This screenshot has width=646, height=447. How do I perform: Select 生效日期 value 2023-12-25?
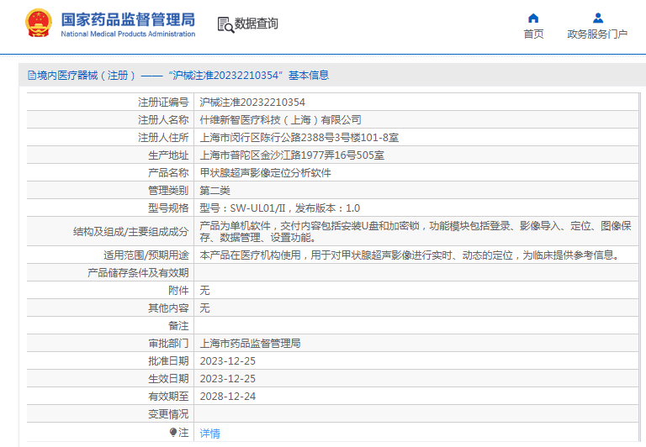point(227,379)
